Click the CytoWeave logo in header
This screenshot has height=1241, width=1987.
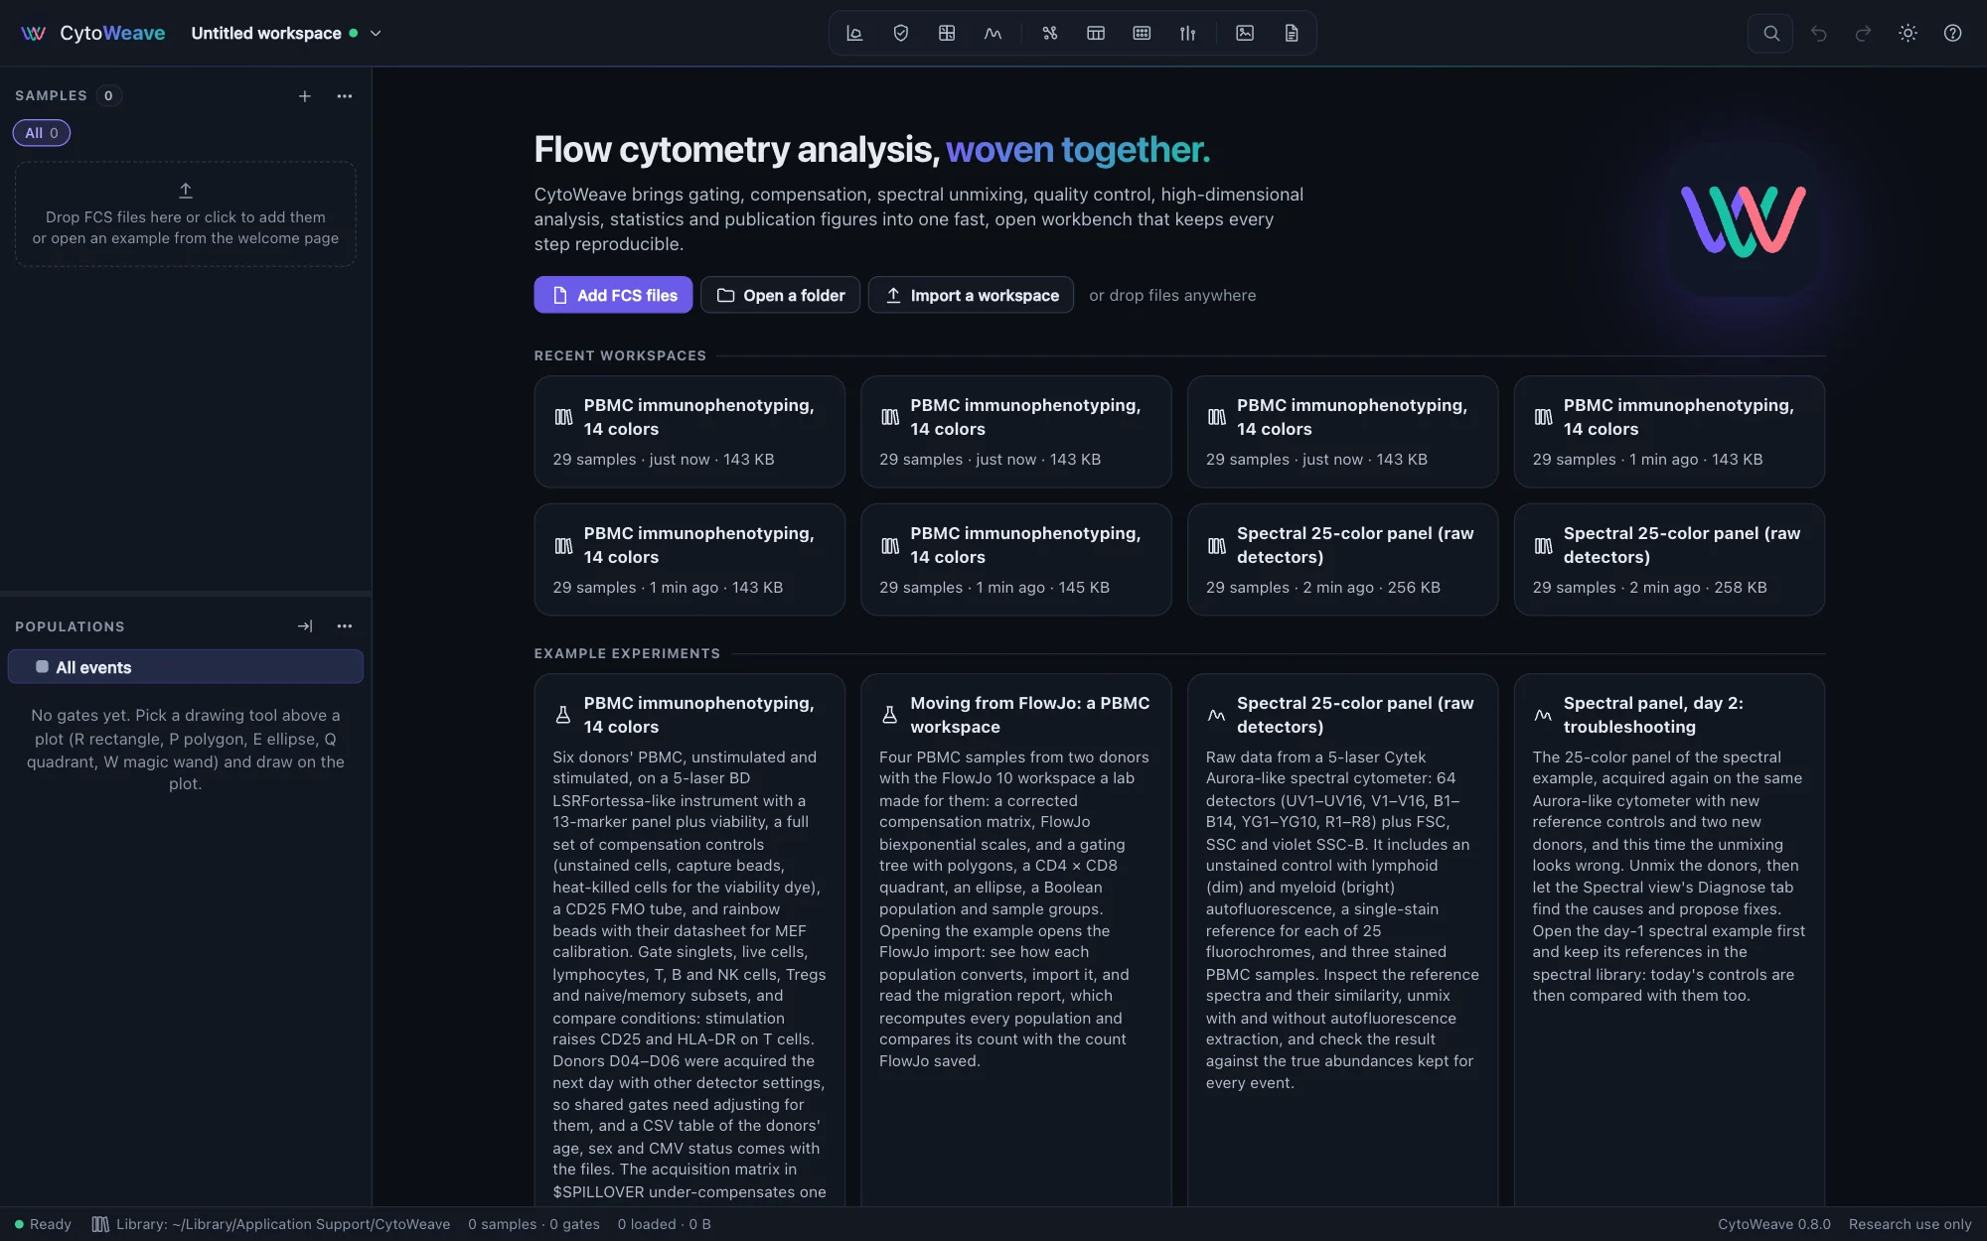point(92,33)
